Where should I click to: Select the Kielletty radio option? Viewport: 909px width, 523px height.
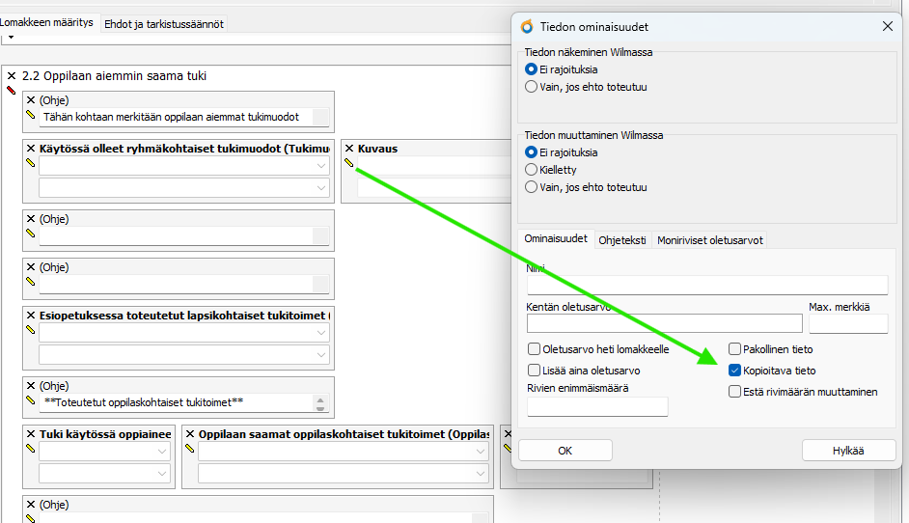[531, 170]
